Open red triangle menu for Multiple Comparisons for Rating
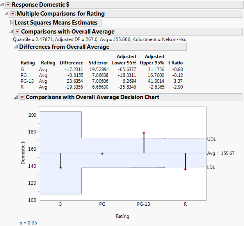Screen dimensions: 244x226 pyautogui.click(x=12, y=14)
